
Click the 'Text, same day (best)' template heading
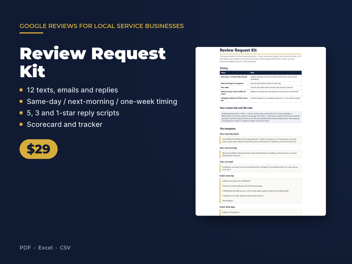pos(229,134)
